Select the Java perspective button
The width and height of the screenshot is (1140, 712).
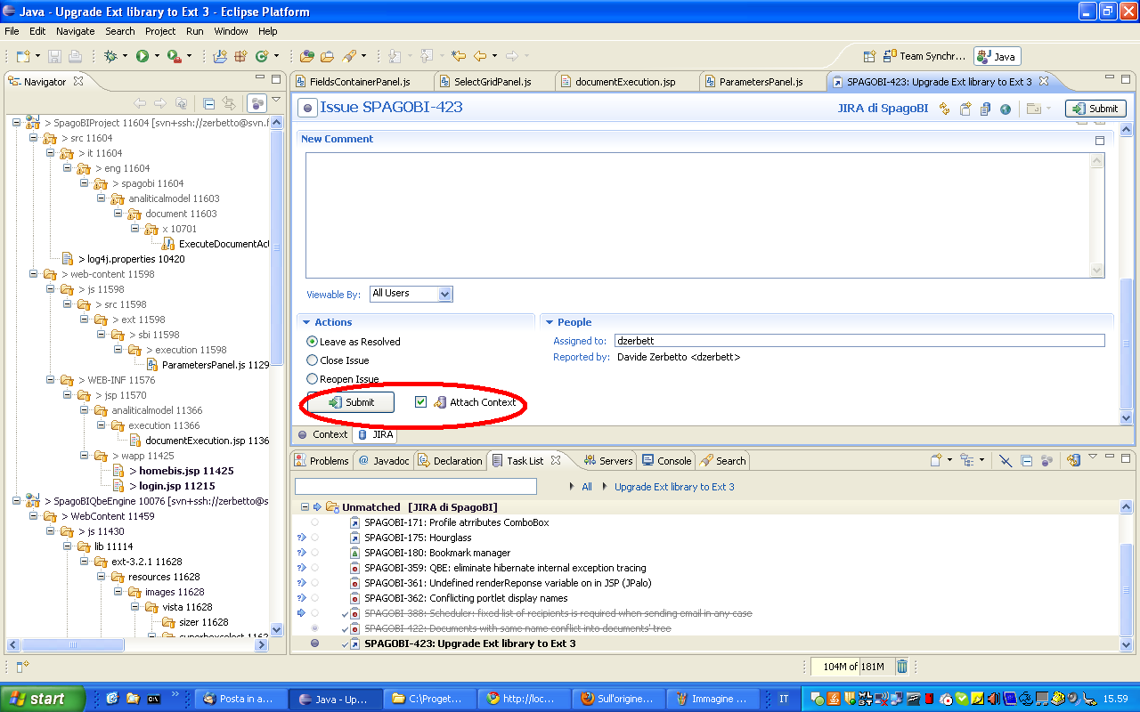[x=997, y=56]
